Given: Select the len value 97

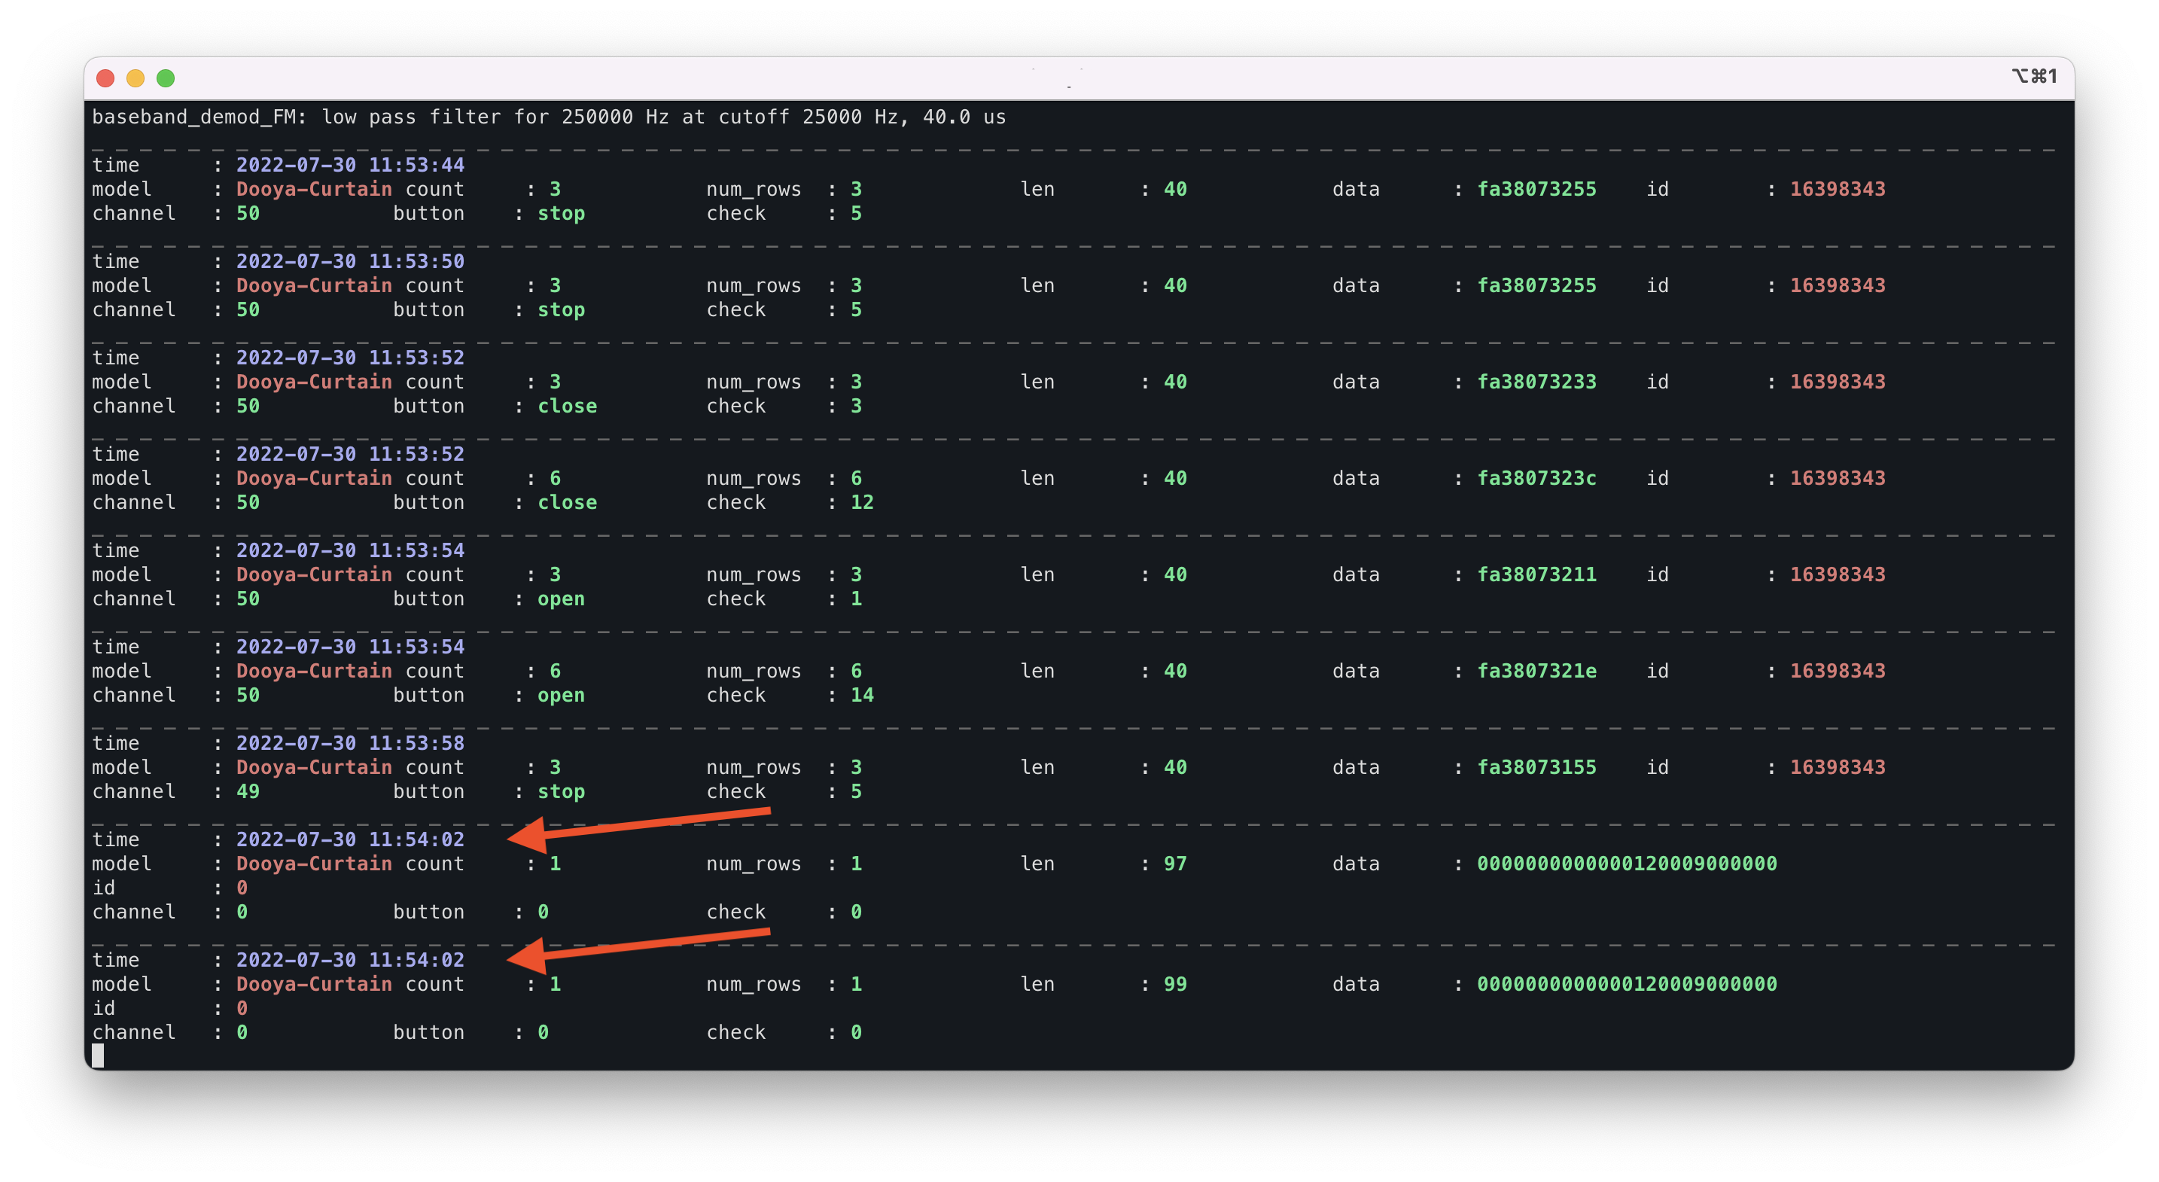Looking at the screenshot, I should coord(1176,864).
